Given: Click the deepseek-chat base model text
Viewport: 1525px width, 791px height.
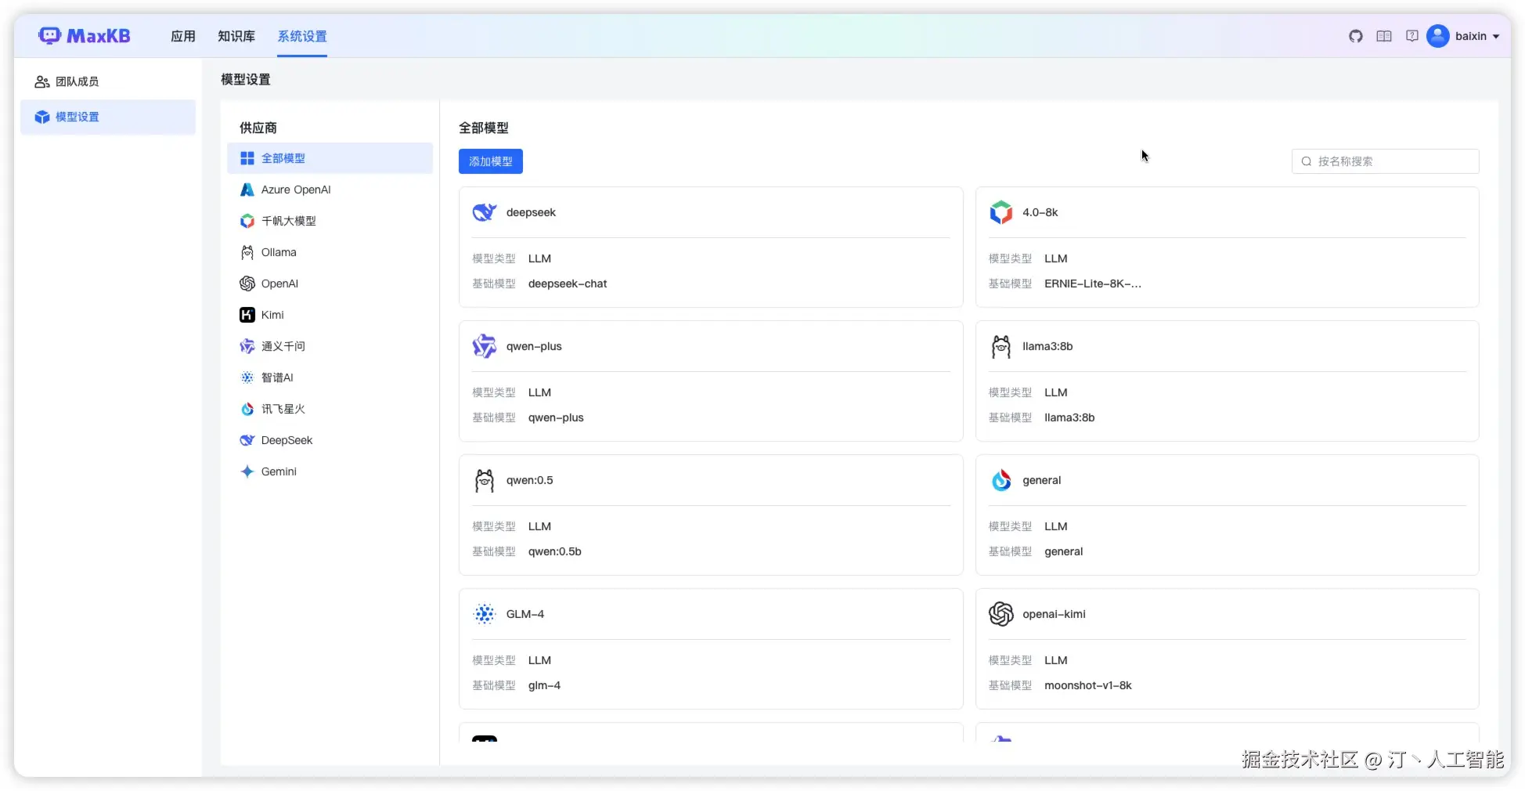Looking at the screenshot, I should [x=568, y=284].
